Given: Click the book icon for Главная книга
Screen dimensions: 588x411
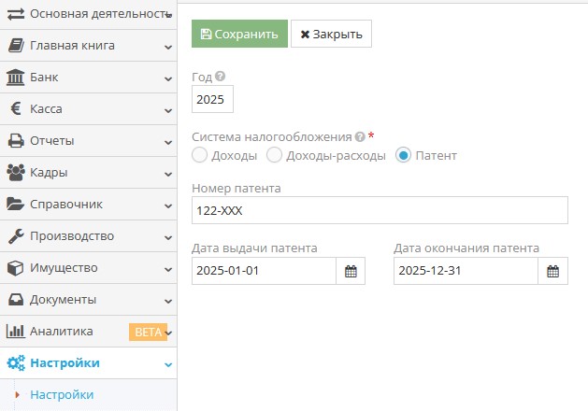Looking at the screenshot, I should click(16, 46).
